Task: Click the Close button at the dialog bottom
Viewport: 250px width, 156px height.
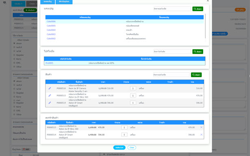Action: [x=132, y=147]
